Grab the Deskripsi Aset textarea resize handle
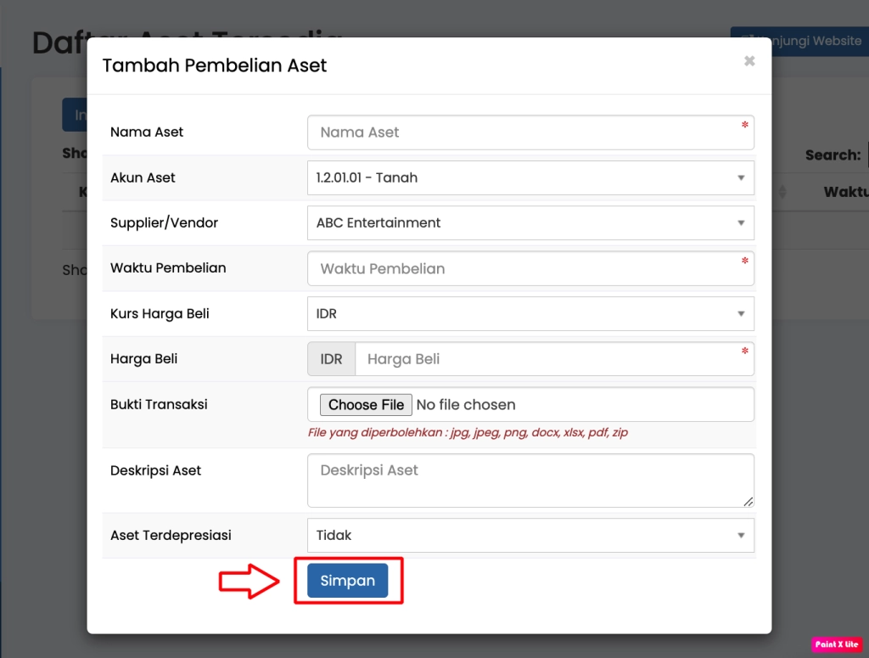Image resolution: width=869 pixels, height=658 pixels. 748,501
